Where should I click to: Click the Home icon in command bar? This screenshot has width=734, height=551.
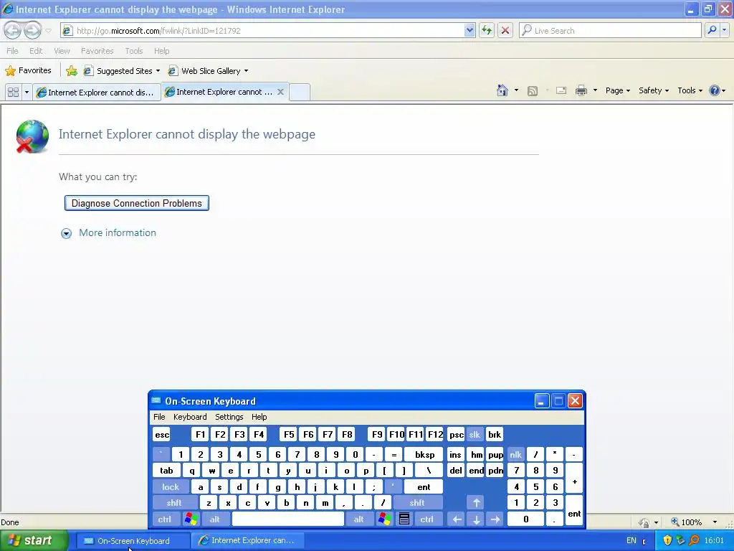point(502,90)
